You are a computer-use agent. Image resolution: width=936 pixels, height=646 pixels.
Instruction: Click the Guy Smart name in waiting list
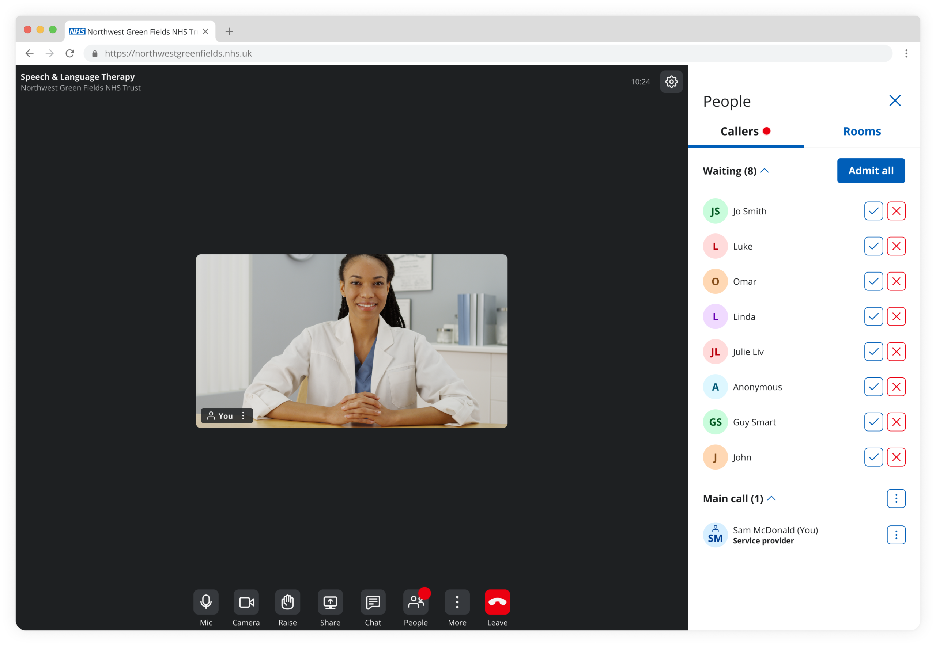tap(754, 422)
